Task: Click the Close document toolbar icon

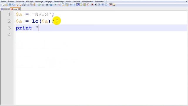Action: click(17, 5)
